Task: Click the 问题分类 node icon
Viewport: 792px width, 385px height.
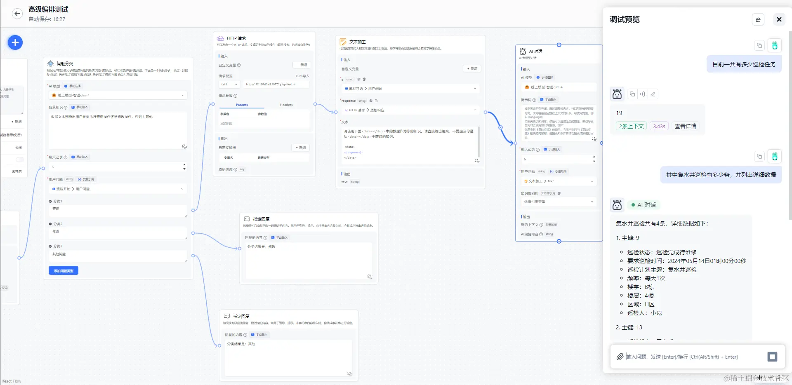Action: 50,63
